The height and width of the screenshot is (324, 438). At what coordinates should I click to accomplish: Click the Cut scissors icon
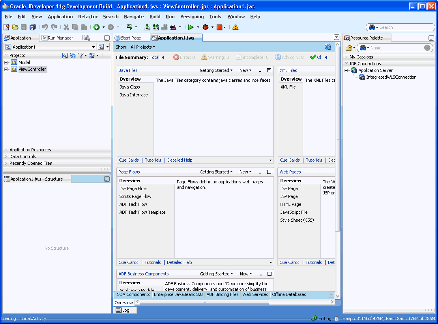pos(66,27)
